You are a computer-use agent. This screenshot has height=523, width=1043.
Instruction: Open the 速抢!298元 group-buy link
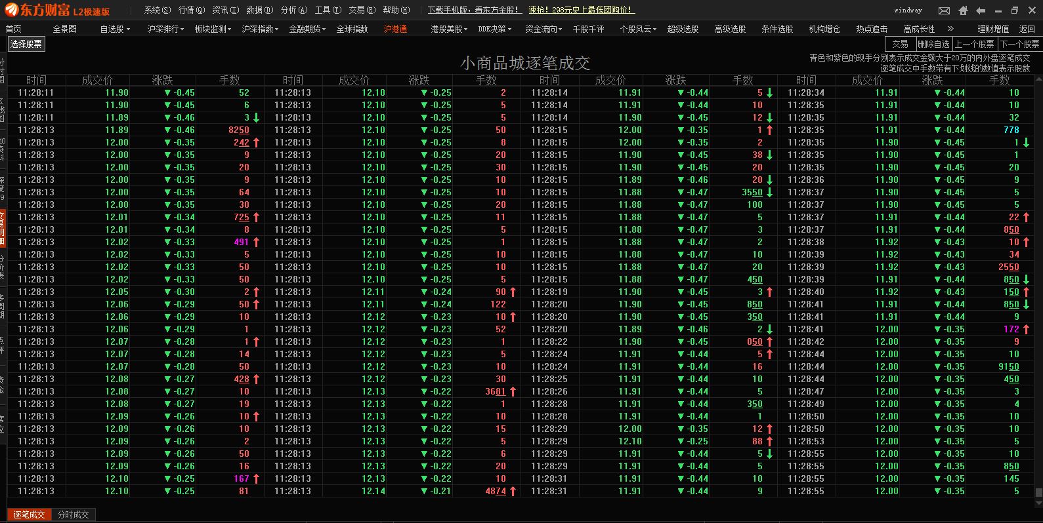click(581, 10)
